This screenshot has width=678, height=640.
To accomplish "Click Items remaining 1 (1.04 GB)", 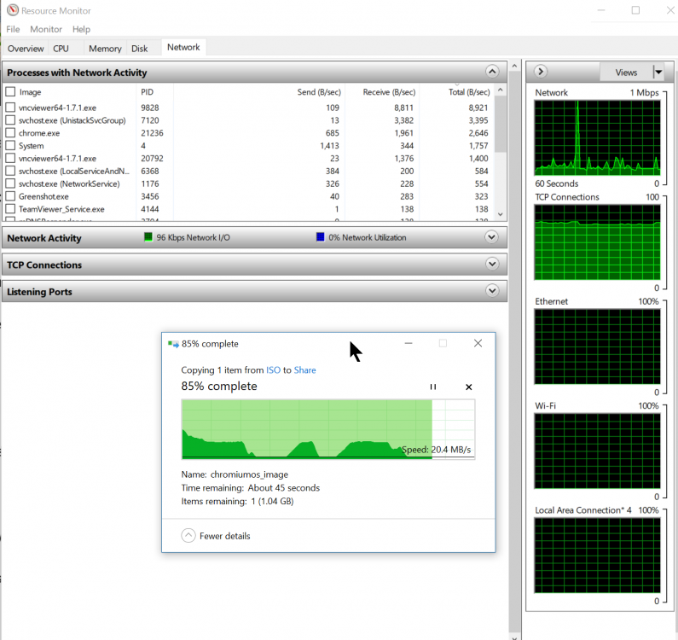I will click(237, 501).
